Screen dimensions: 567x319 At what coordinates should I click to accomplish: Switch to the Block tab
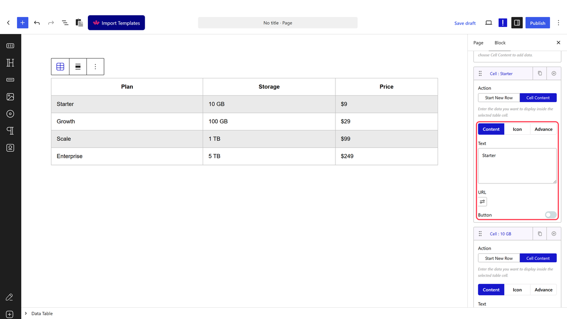point(500,43)
